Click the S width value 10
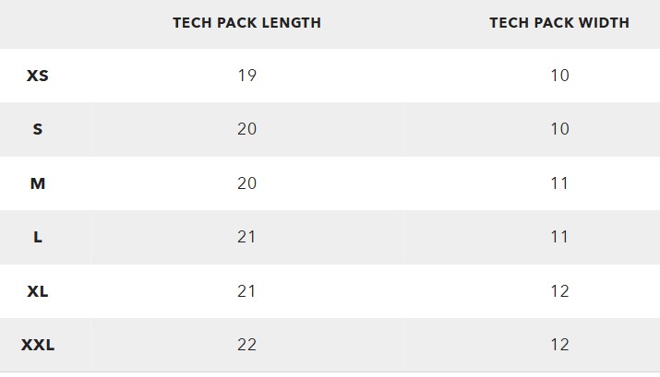660x377 pixels. pos(559,129)
